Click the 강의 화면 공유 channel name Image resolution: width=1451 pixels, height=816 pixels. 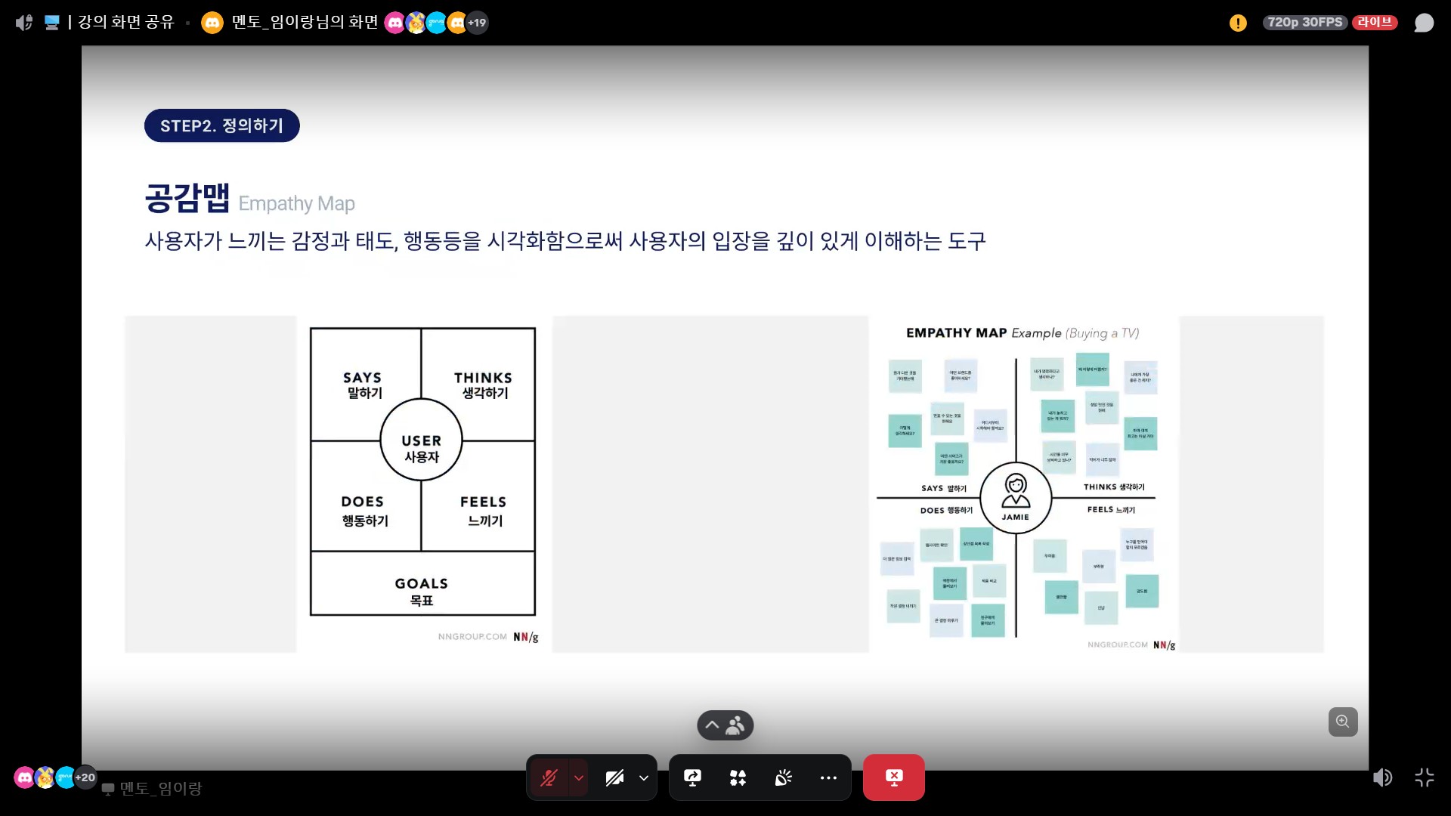point(126,22)
